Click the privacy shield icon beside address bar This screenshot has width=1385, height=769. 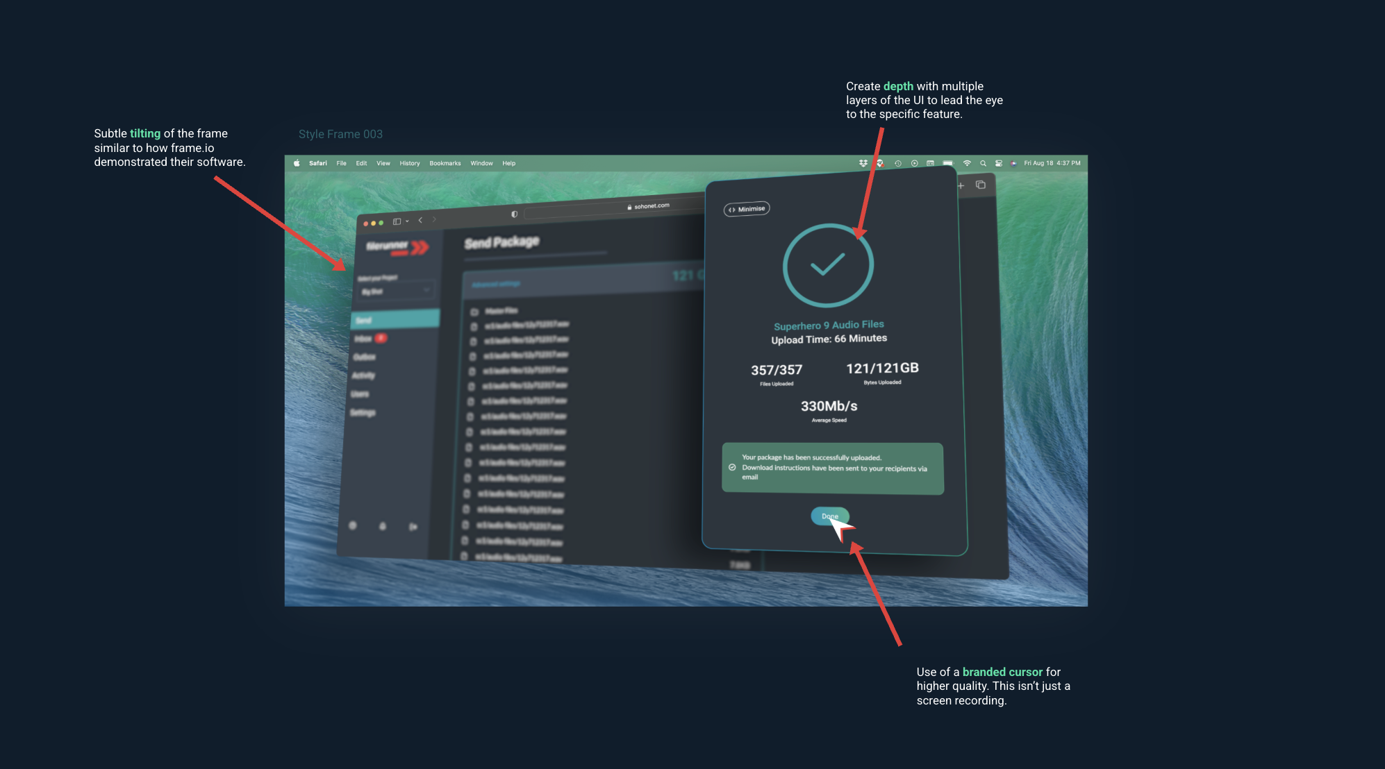514,214
